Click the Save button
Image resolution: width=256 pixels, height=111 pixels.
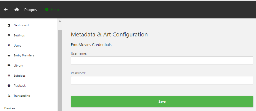(162, 101)
